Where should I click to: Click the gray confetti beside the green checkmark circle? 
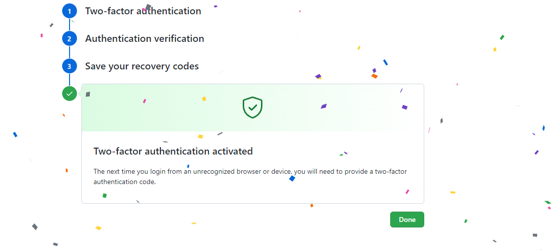[x=88, y=94]
